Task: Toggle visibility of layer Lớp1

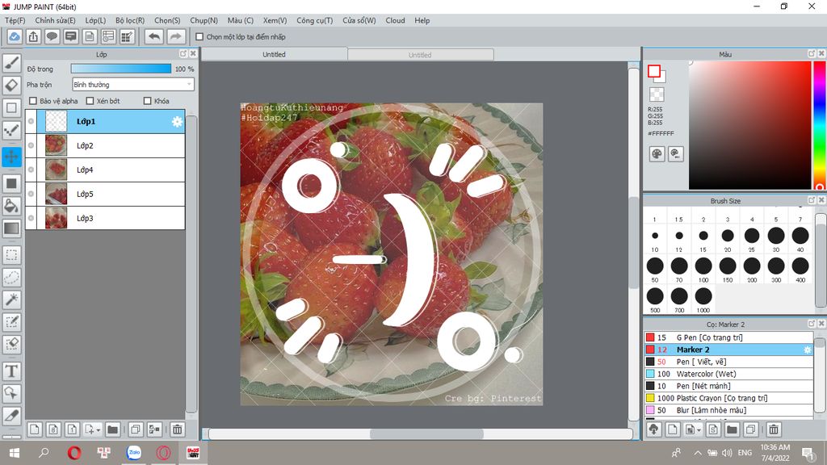Action: (31, 121)
